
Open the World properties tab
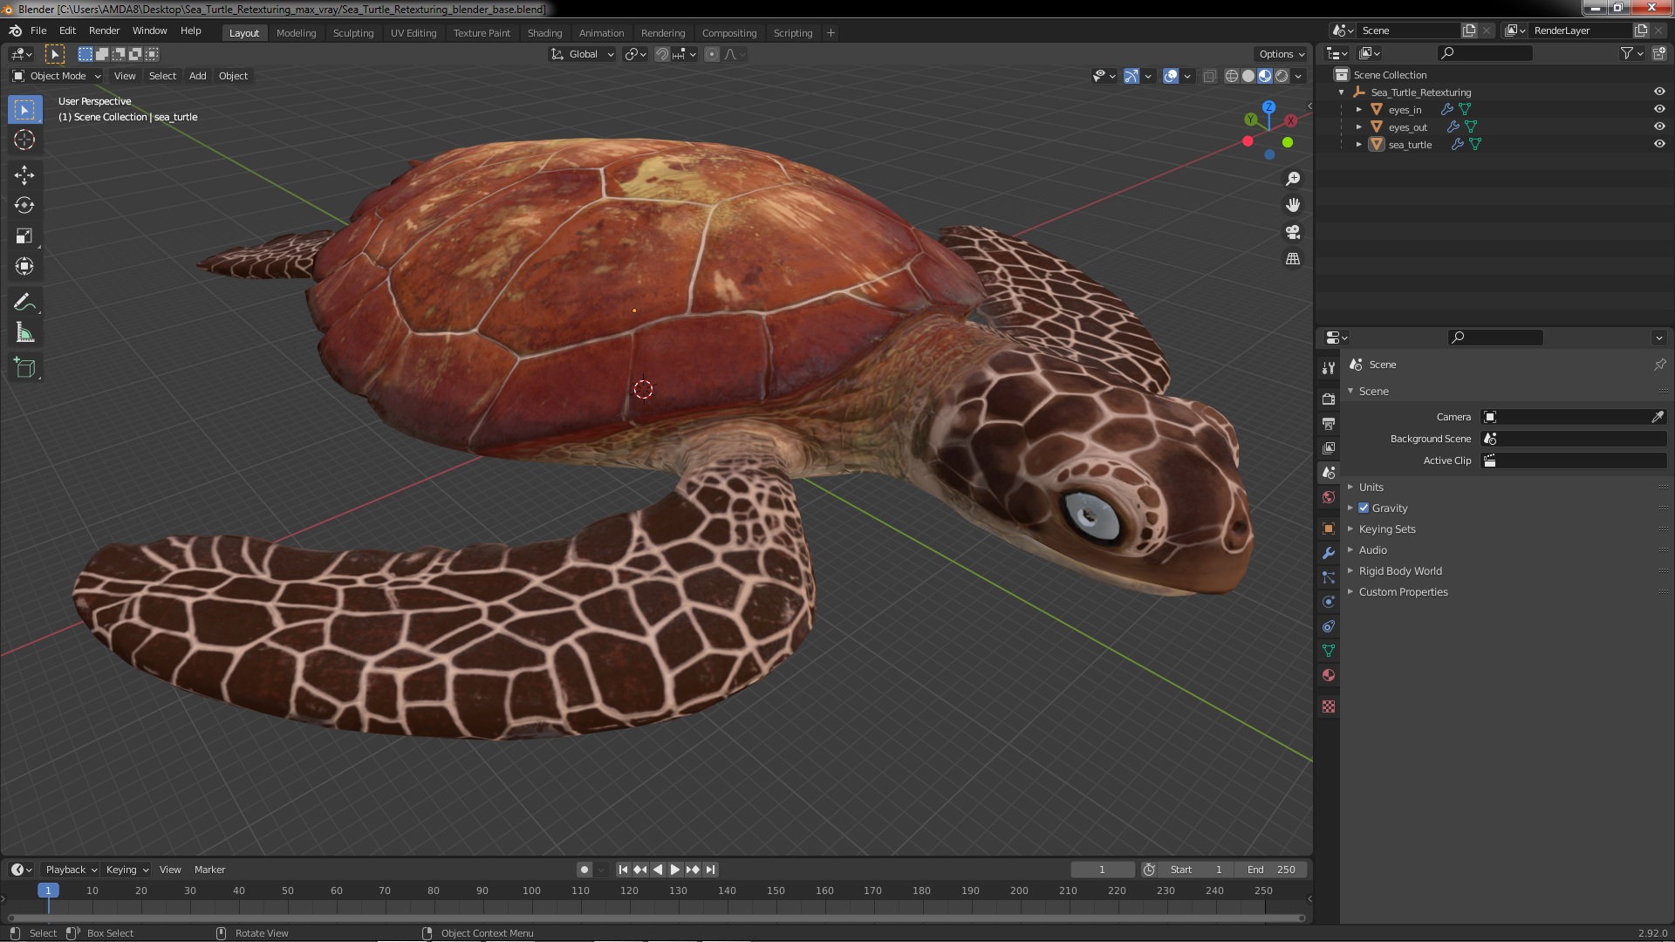[x=1328, y=497]
